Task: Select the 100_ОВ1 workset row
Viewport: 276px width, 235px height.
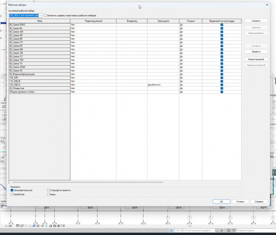Action: pyautogui.click(x=40, y=78)
